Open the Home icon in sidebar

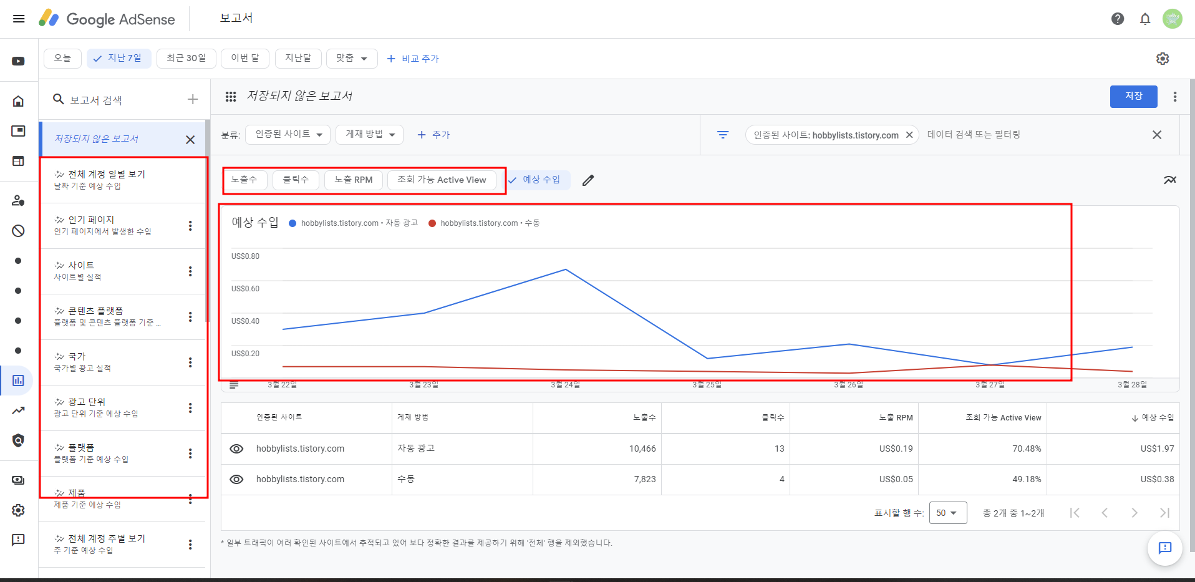19,101
